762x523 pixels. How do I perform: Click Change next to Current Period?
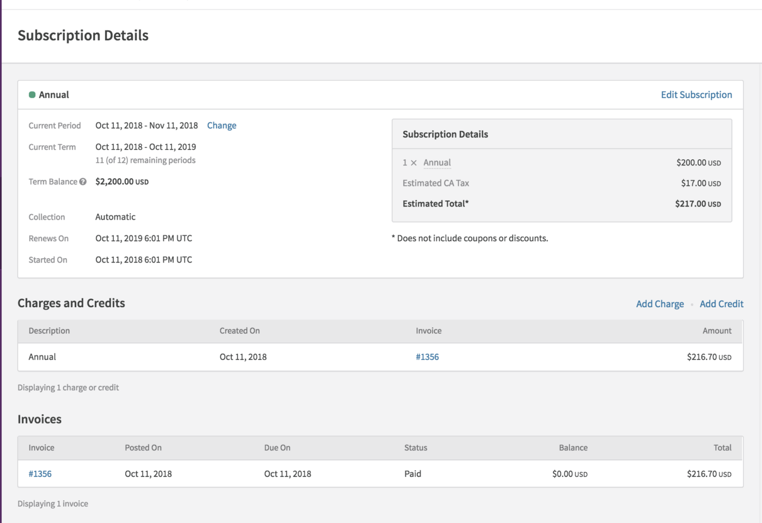point(222,125)
